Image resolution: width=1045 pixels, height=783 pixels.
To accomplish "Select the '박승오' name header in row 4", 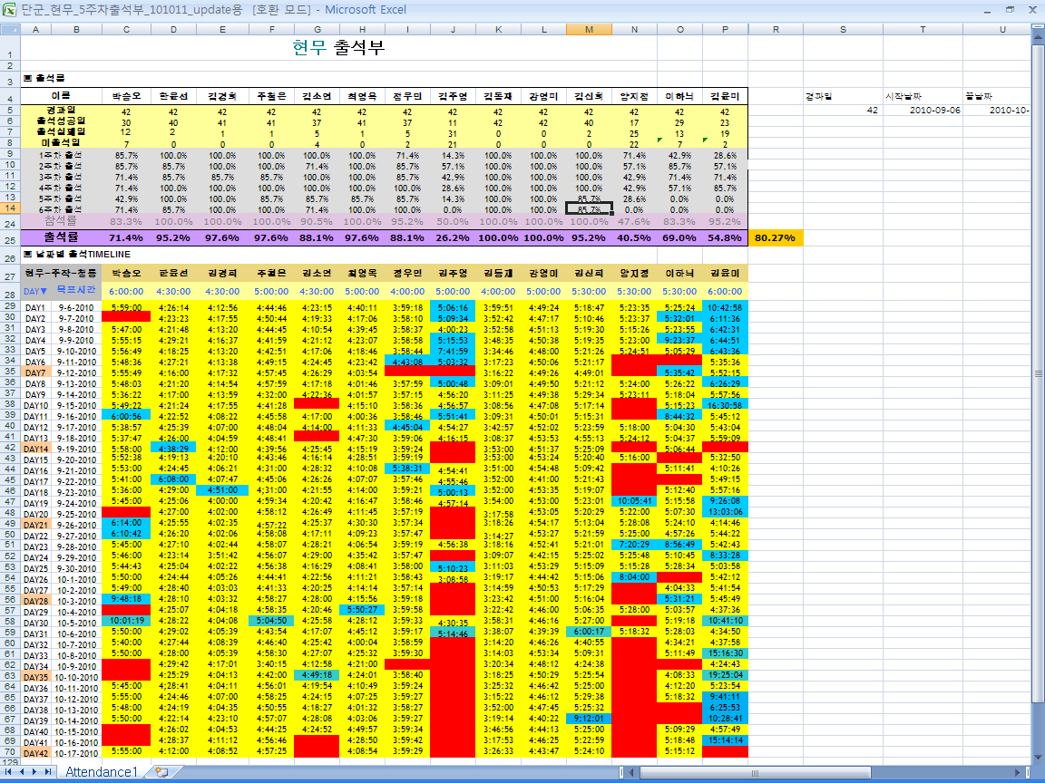I will (127, 97).
